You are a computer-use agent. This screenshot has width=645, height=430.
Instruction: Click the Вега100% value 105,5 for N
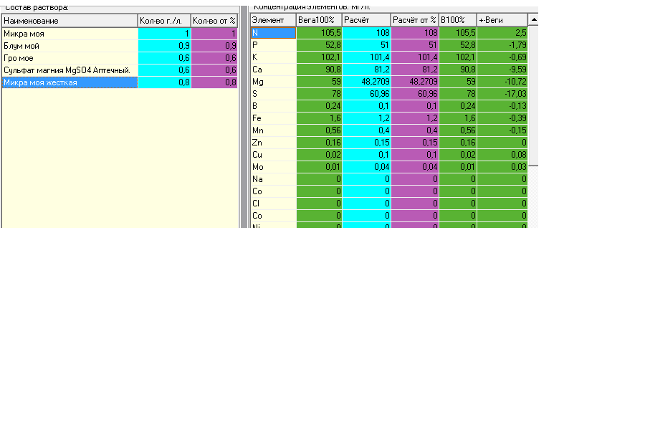[319, 33]
